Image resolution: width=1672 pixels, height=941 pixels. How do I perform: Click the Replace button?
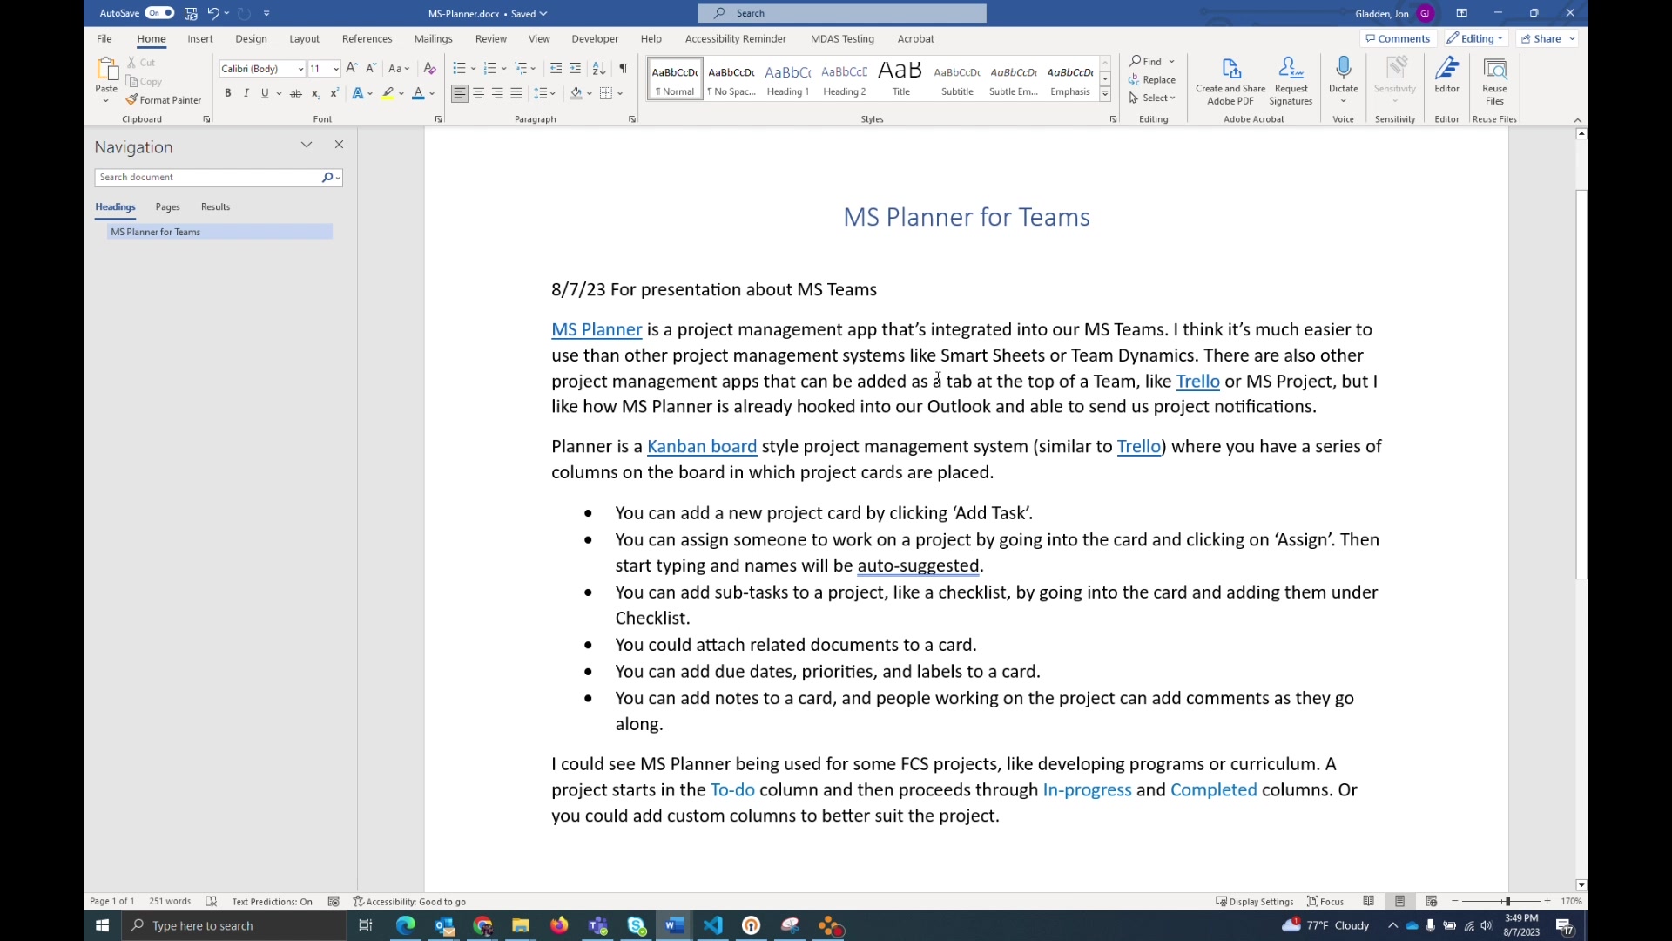point(1154,79)
